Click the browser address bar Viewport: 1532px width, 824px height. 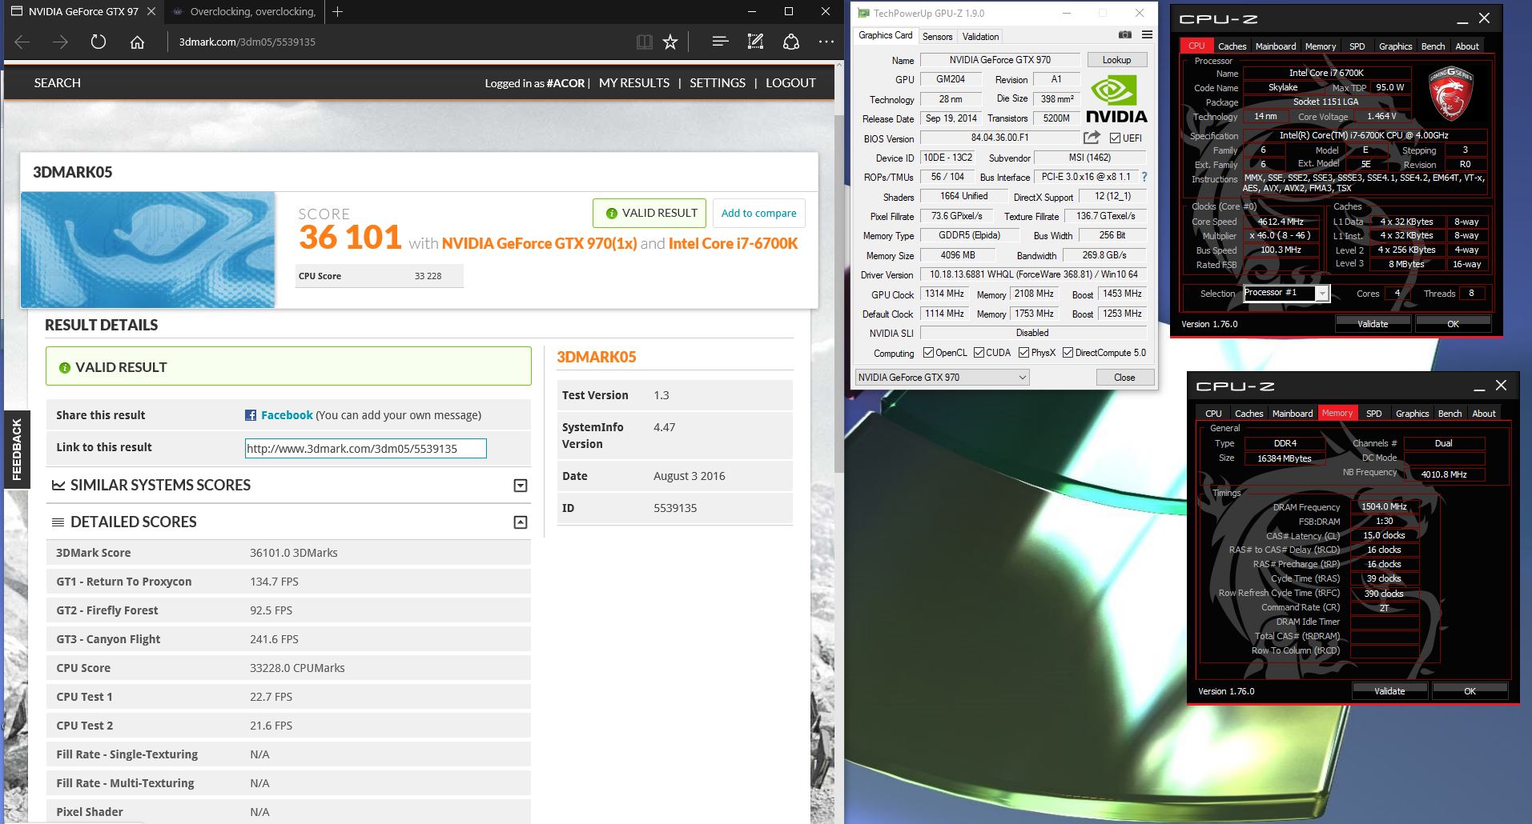399,42
